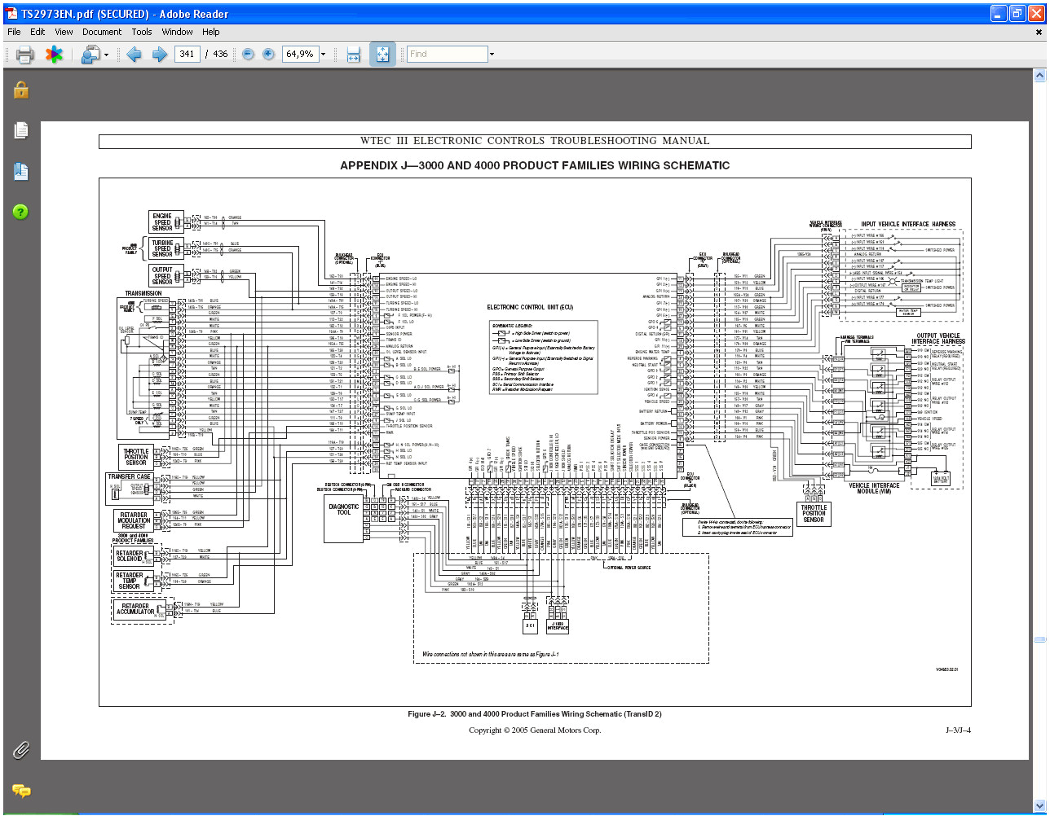
Task: Toggle Fit Page view mode
Action: click(x=382, y=54)
